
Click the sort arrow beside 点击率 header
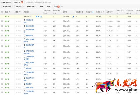pyautogui.click(x=103, y=12)
